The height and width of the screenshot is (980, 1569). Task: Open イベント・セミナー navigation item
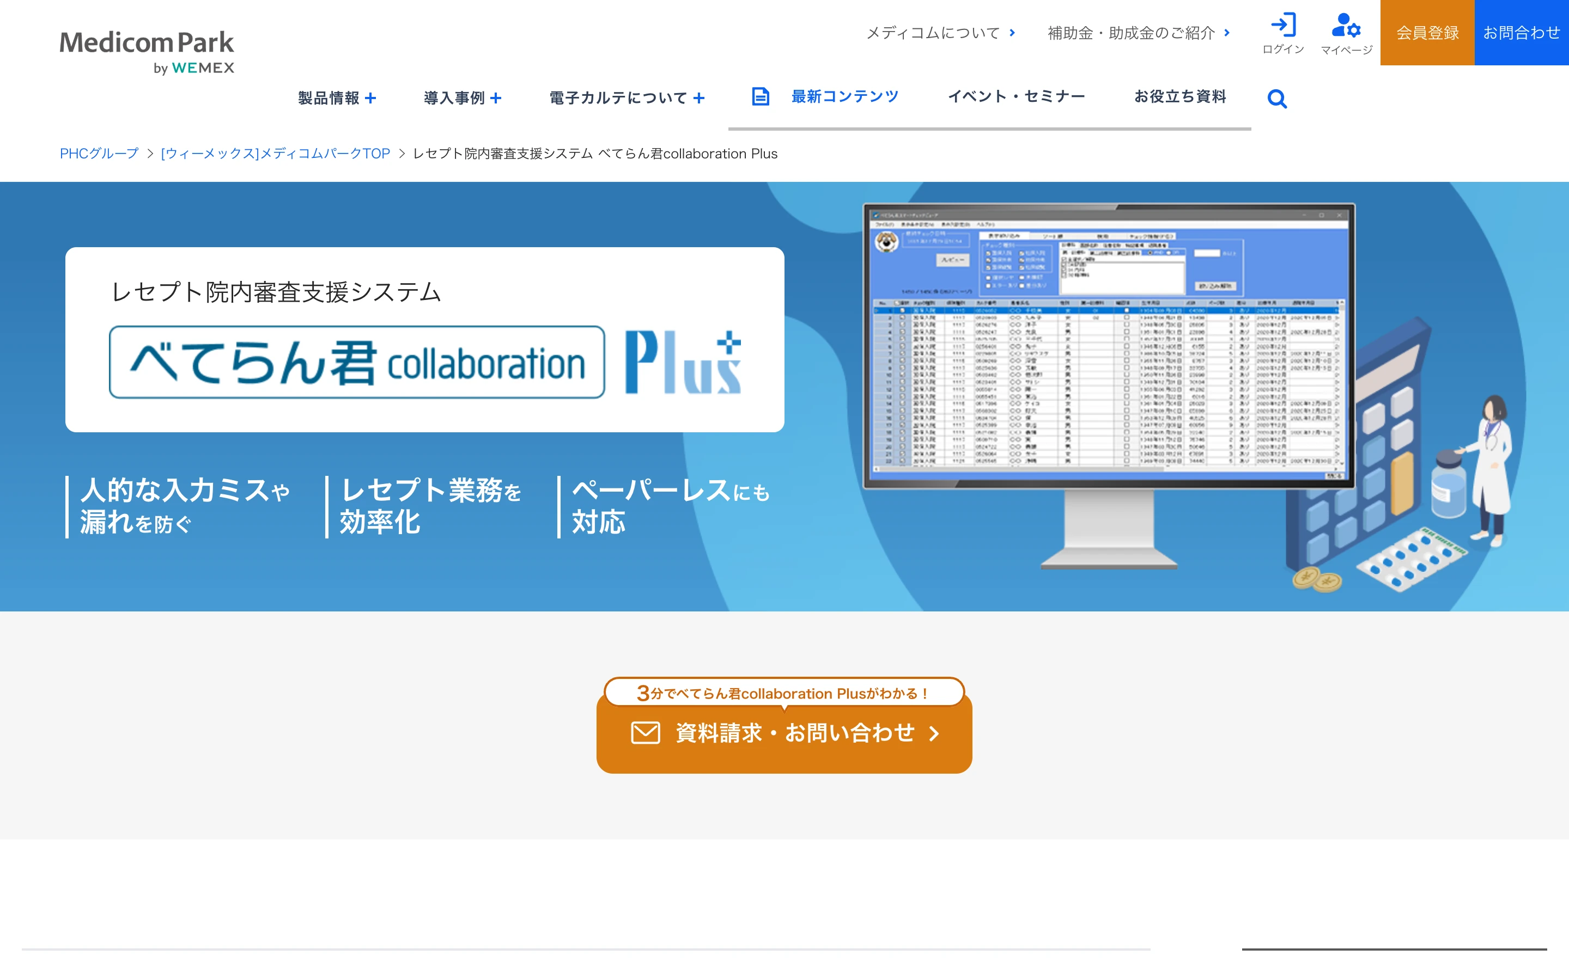1016,96
